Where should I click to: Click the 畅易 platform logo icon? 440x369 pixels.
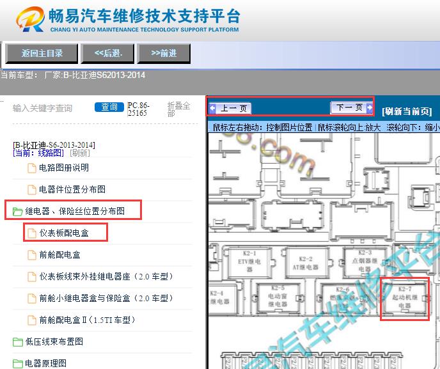30,19
